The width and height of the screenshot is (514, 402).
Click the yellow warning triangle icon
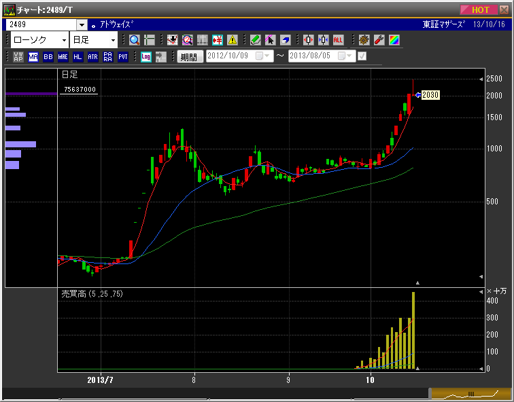tap(233, 40)
